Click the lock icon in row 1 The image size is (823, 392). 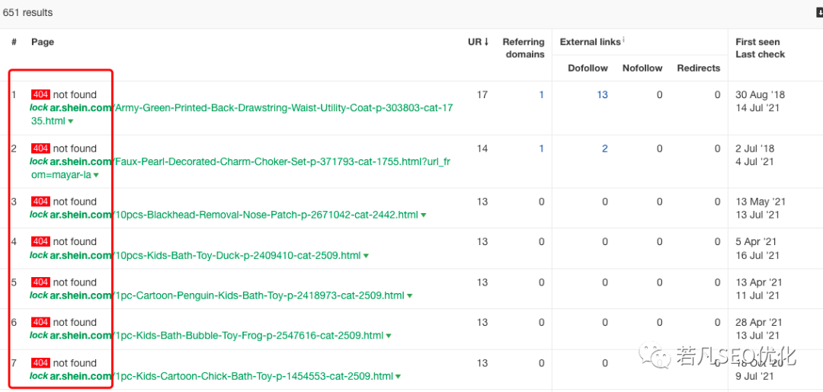click(x=38, y=108)
